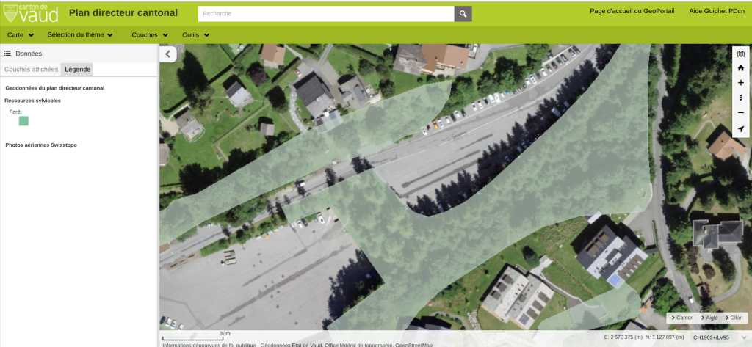752x347 pixels.
Task: Click the three-dot zoom level control
Action: 741,98
